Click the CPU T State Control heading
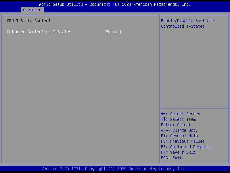The height and width of the screenshot is (173, 230). pyautogui.click(x=29, y=21)
